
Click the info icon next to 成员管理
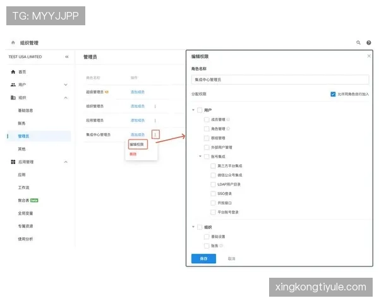click(228, 119)
